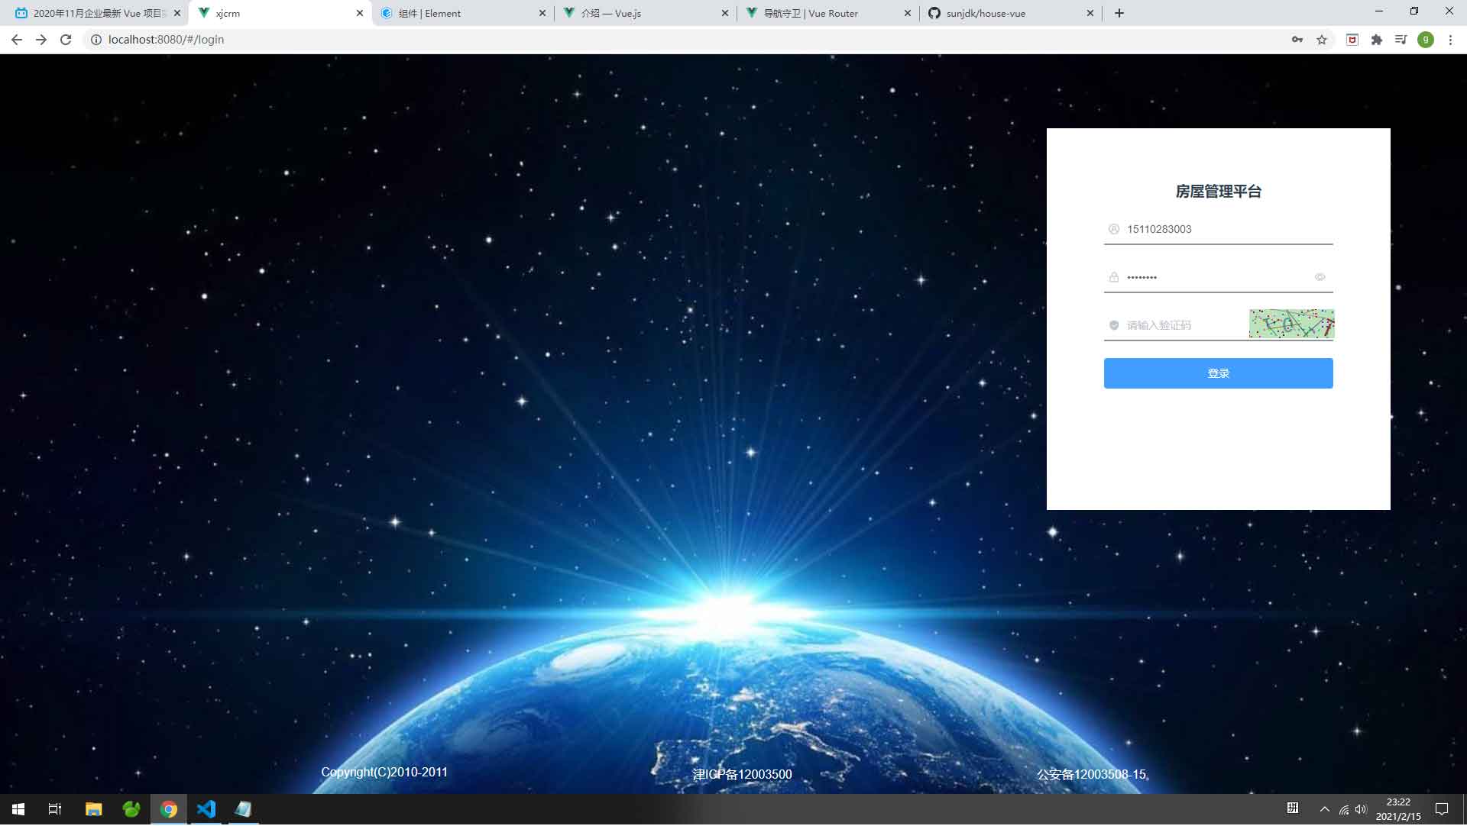Toggle password visibility eye icon
Image resolution: width=1467 pixels, height=826 pixels.
tap(1320, 277)
